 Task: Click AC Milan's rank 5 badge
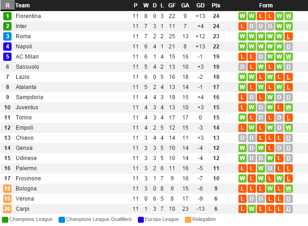tap(7, 57)
